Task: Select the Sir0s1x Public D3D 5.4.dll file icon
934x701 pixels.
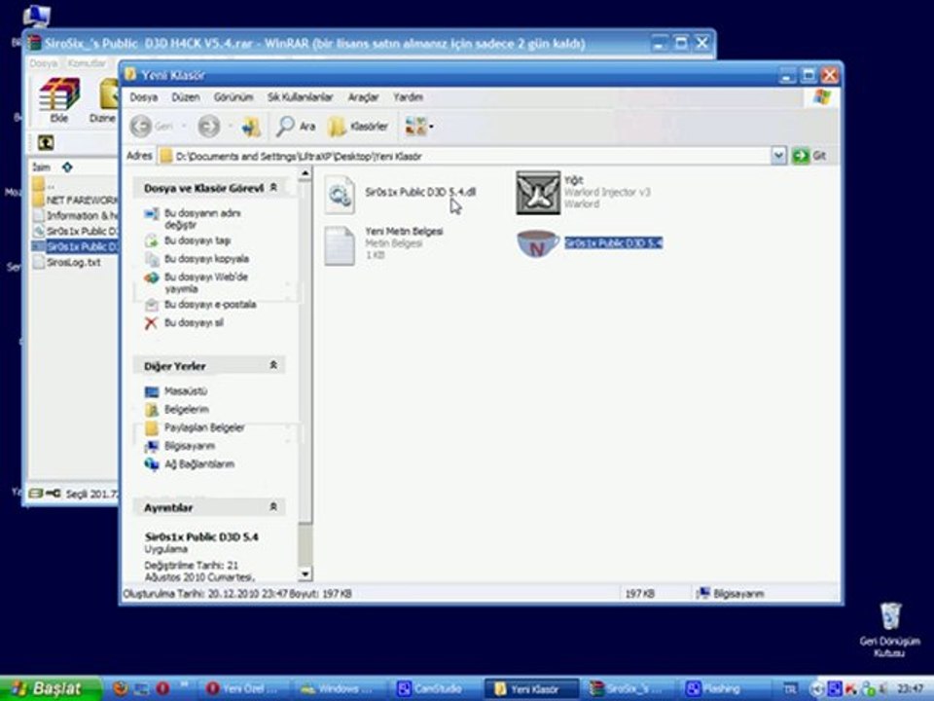Action: [340, 195]
